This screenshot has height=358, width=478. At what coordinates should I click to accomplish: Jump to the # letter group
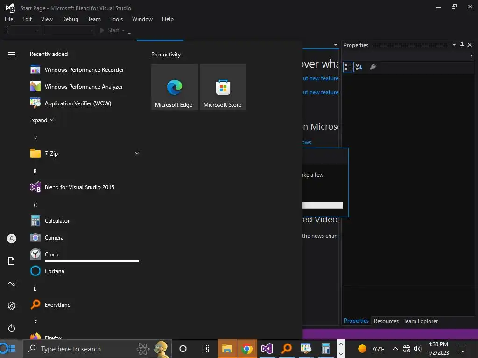pyautogui.click(x=35, y=138)
